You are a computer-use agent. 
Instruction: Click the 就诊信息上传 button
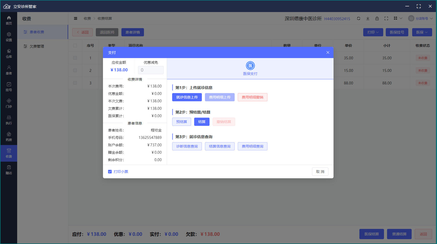click(187, 97)
